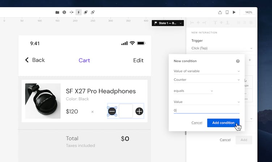
Task: Click the share/export icon
Action: 220,12
